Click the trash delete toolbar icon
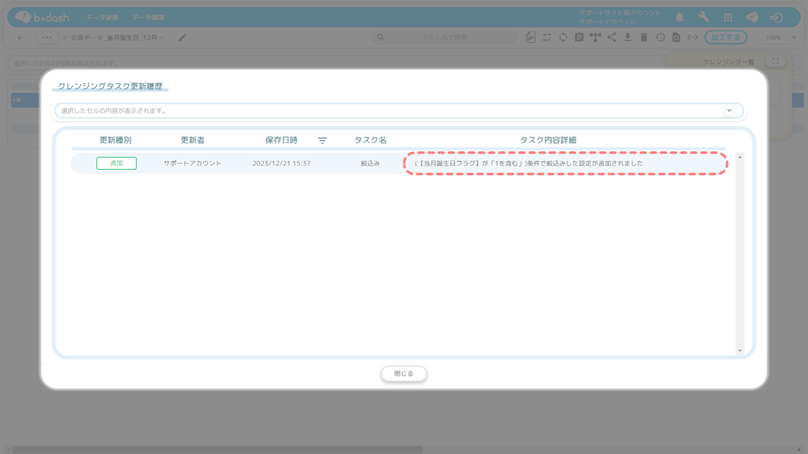808x454 pixels. point(644,37)
